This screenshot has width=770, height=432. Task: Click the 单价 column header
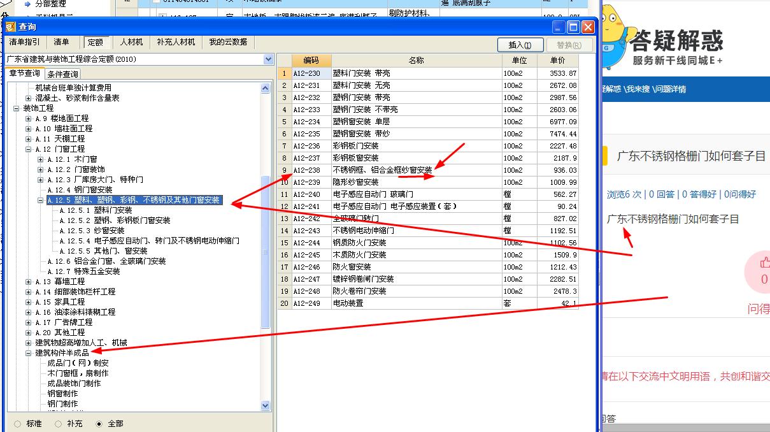point(557,61)
